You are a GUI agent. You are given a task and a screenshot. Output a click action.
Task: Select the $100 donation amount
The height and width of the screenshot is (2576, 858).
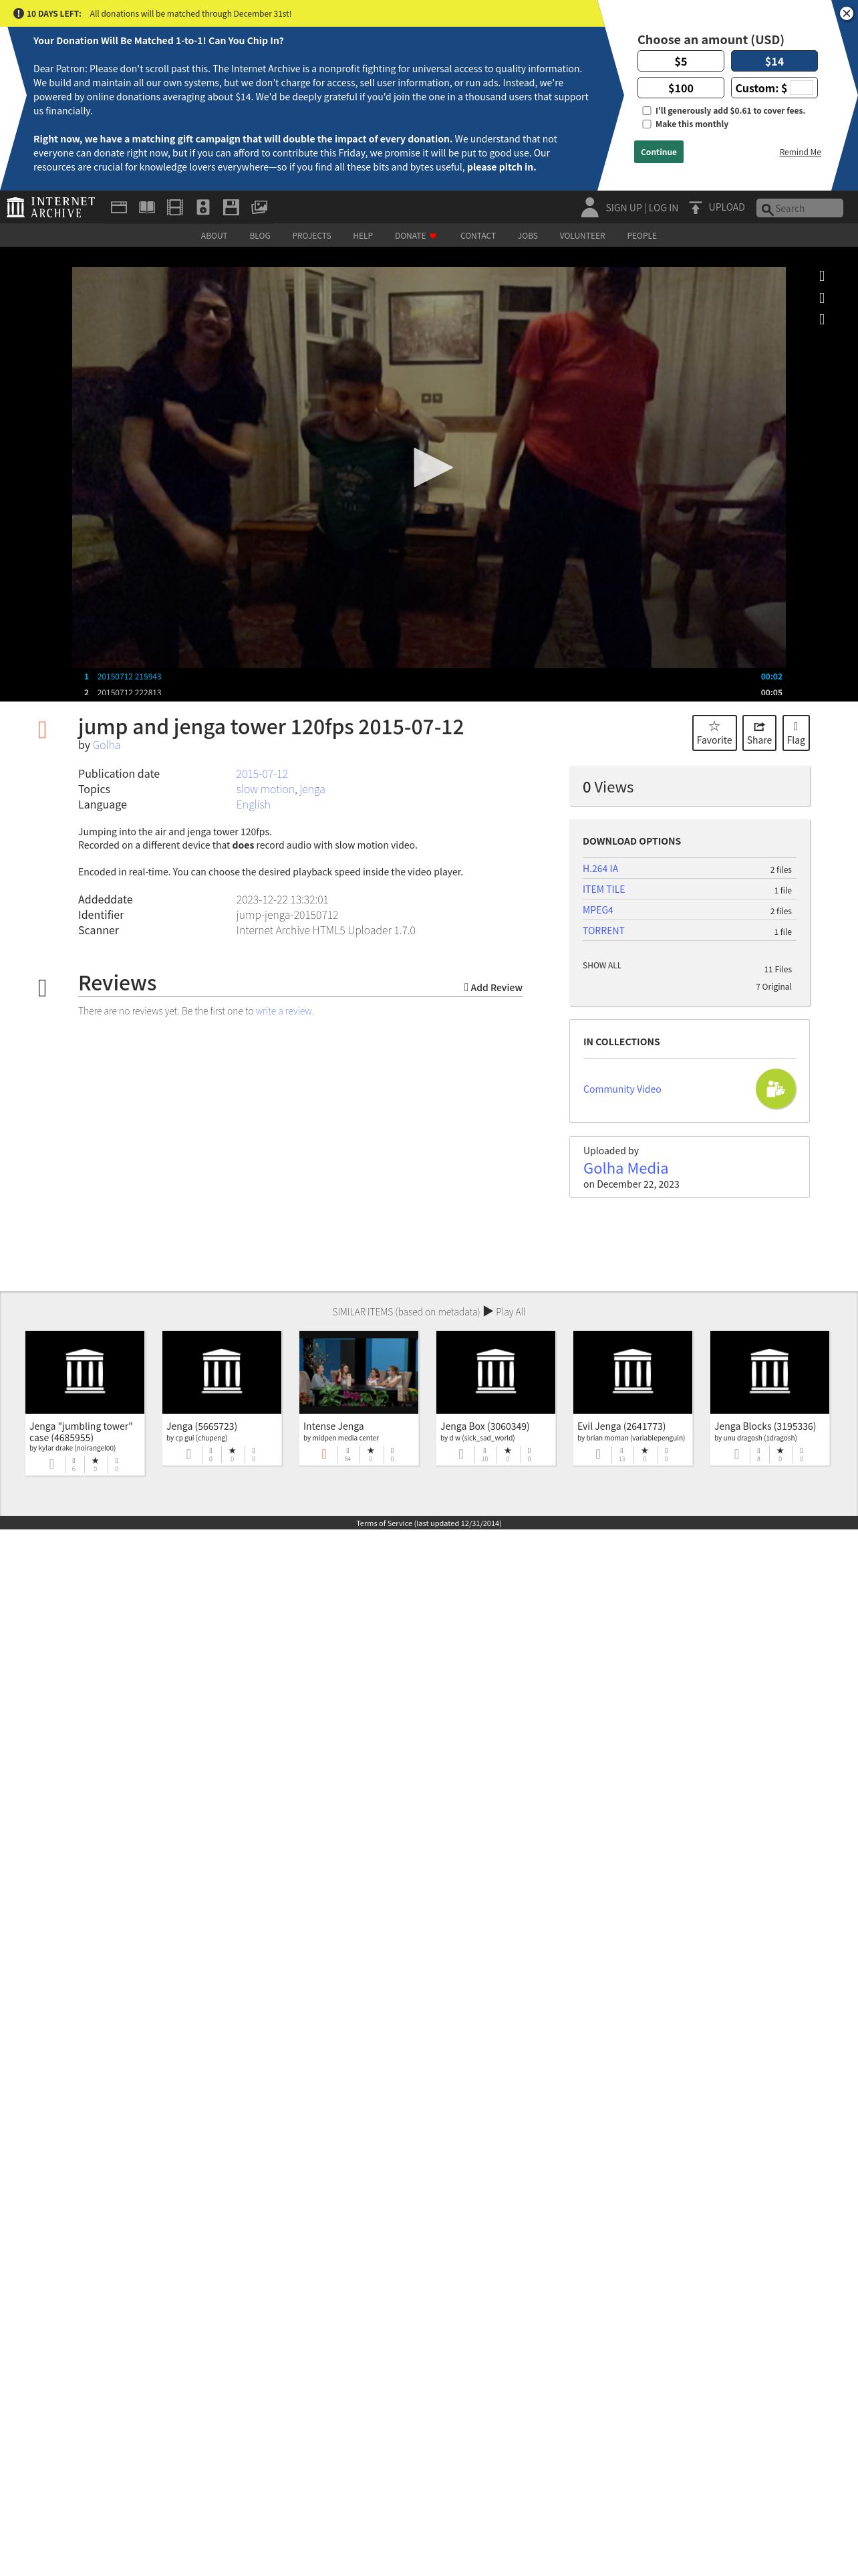coord(680,88)
